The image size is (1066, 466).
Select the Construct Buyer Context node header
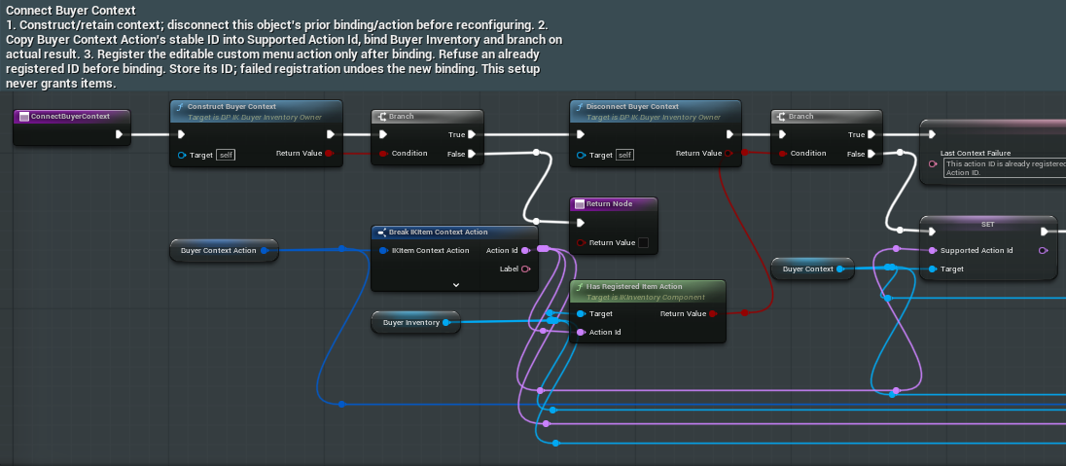[256, 111]
